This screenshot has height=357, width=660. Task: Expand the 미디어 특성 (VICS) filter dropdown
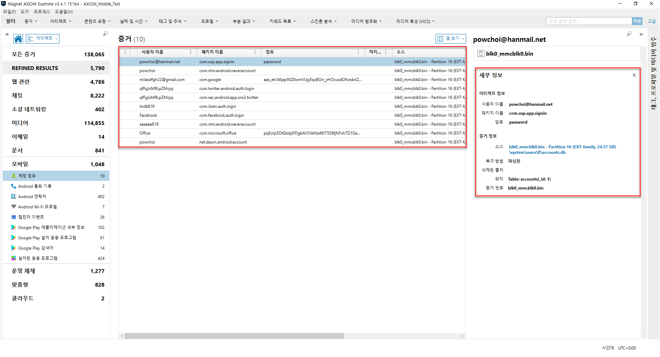point(416,21)
